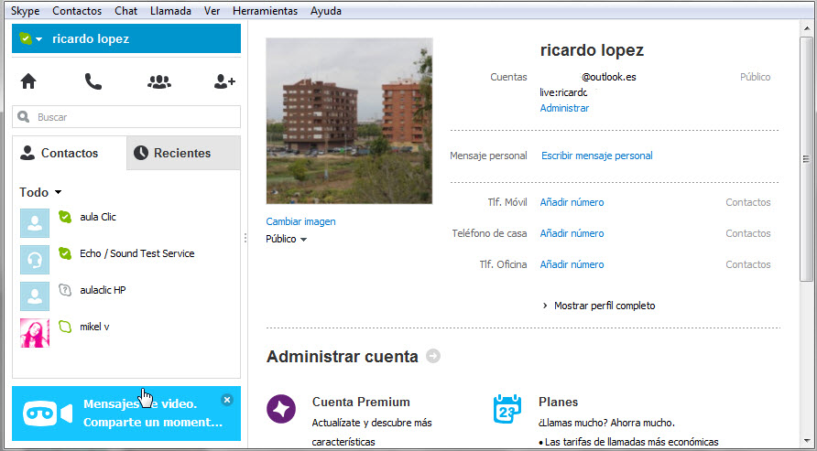Expand Mostrar perfil completo
817x451 pixels.
[x=599, y=306]
